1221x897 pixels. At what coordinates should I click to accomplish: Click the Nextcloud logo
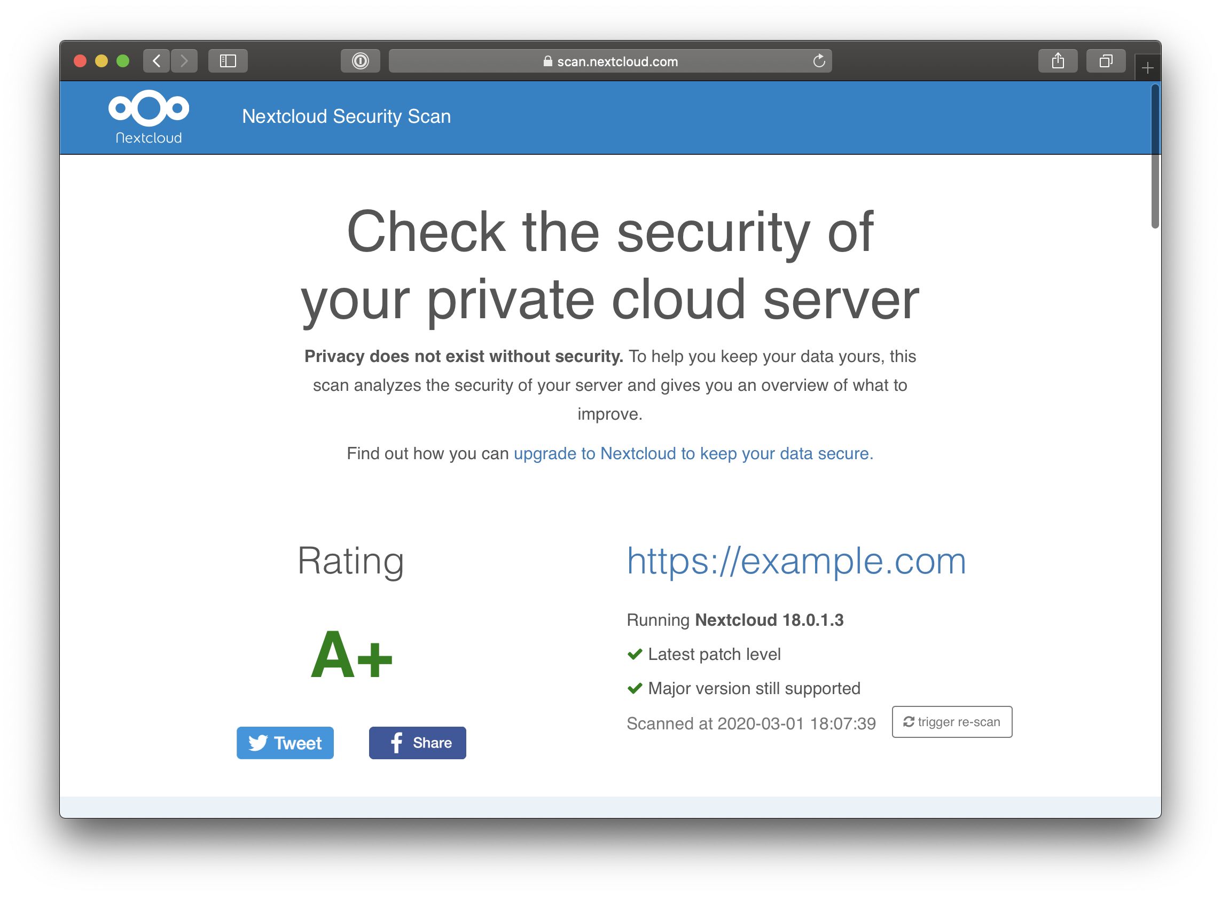pyautogui.click(x=148, y=117)
